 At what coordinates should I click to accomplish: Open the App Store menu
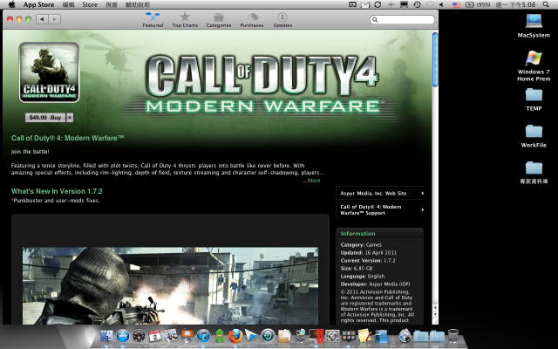pyautogui.click(x=38, y=4)
